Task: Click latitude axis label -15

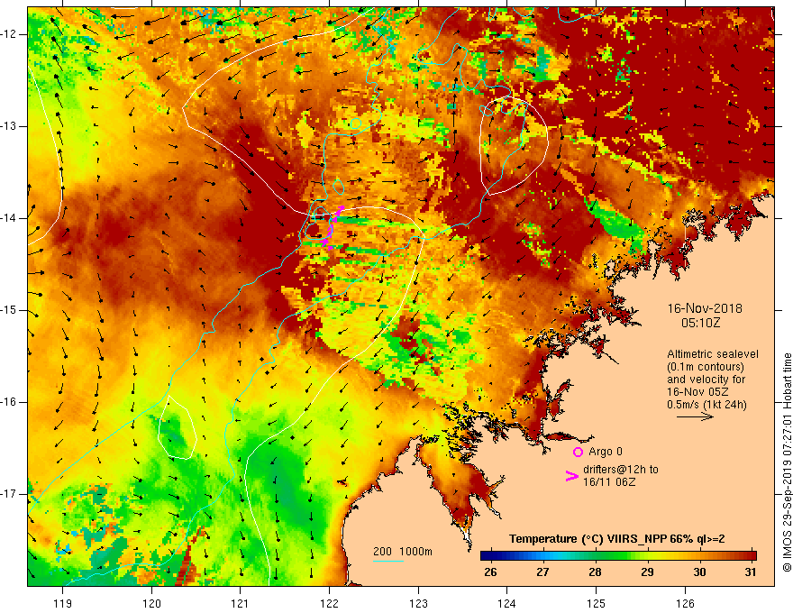Action: click(10, 310)
